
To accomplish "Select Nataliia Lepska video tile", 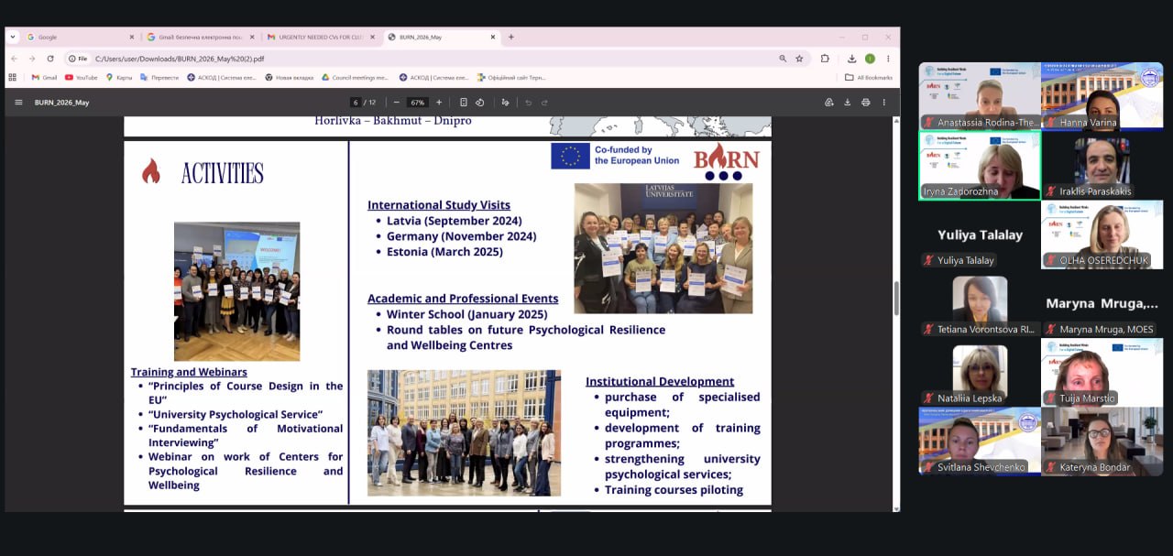I will coord(980,373).
